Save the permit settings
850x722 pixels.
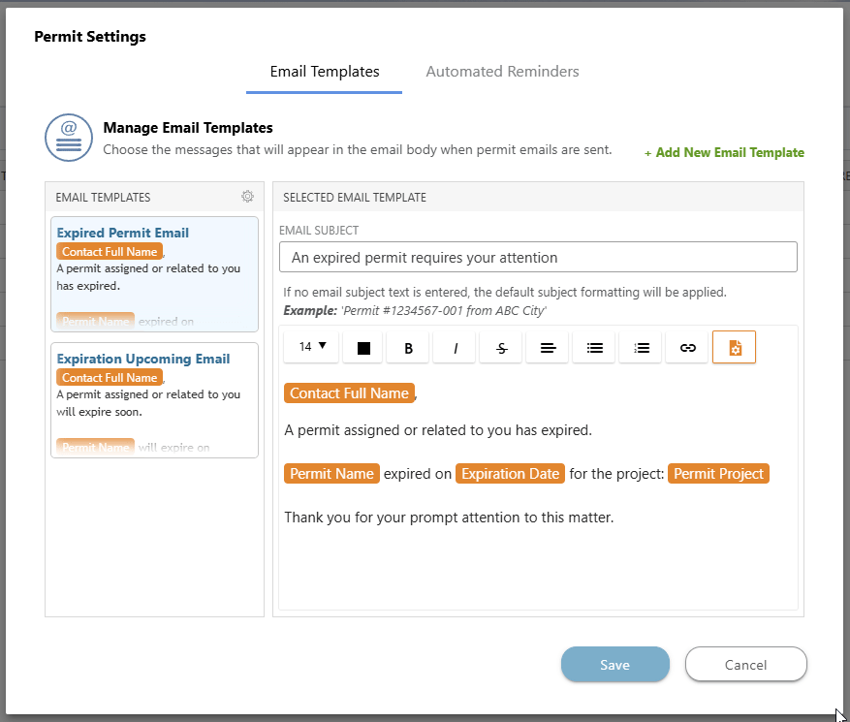click(x=614, y=665)
